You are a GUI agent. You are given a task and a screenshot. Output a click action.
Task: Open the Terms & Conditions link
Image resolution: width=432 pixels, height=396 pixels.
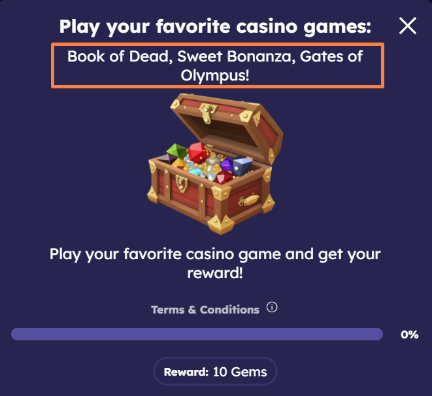[205, 310]
